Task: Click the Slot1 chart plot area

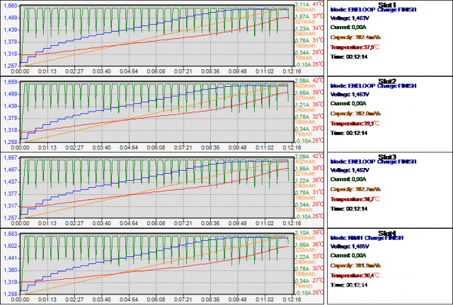Action: pyautogui.click(x=157, y=36)
